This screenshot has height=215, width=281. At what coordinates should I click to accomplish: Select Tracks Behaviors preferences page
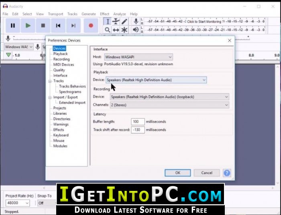point(72,86)
